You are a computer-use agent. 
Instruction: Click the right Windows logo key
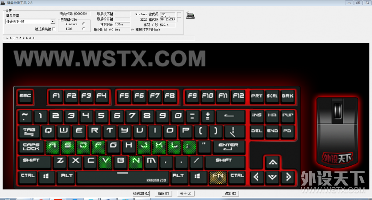coord(197,178)
